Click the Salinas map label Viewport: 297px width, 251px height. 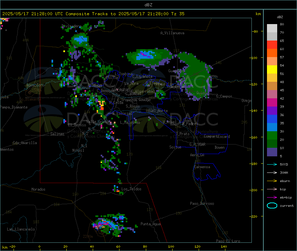pos(57,134)
